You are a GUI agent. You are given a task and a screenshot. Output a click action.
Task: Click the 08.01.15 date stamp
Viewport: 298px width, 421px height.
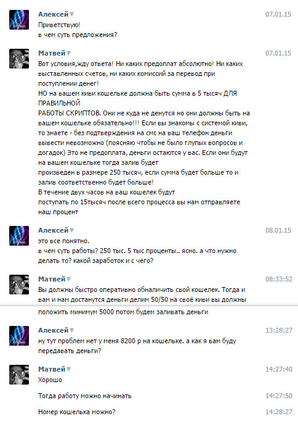coord(278,230)
